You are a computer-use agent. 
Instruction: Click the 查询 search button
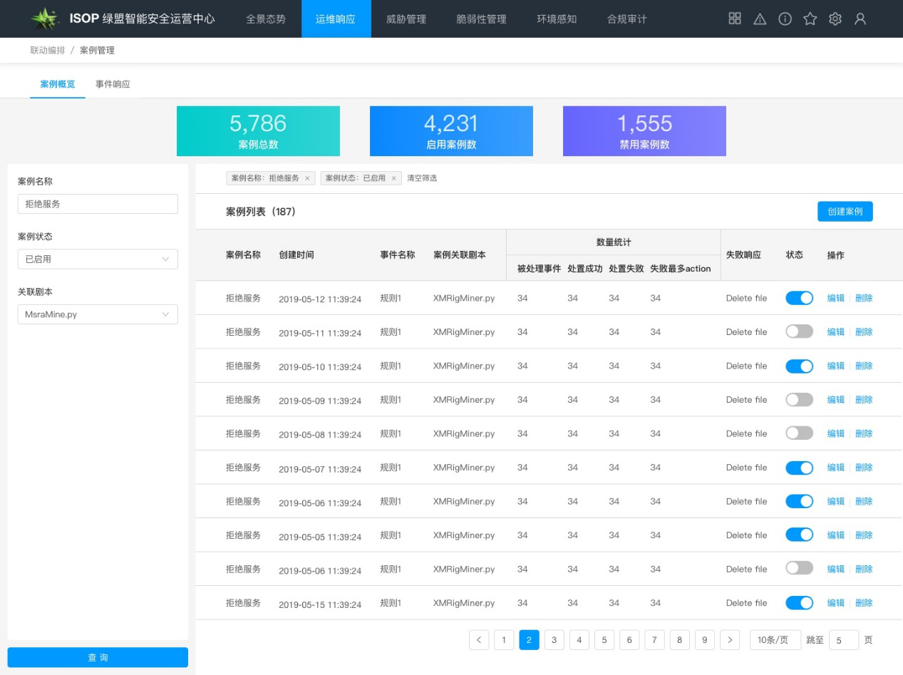click(x=98, y=657)
